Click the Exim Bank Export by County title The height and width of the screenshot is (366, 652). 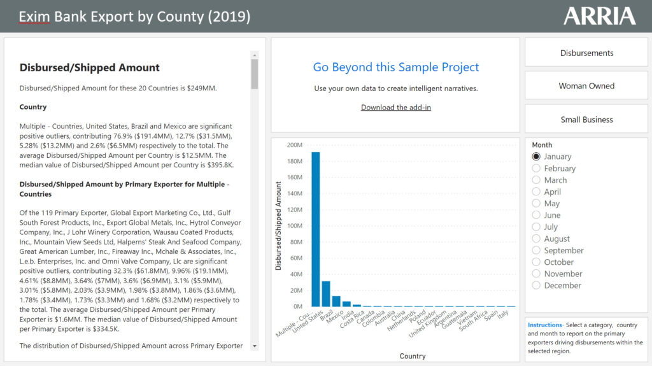(x=134, y=17)
